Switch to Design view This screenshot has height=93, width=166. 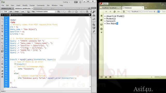coord(17,12)
